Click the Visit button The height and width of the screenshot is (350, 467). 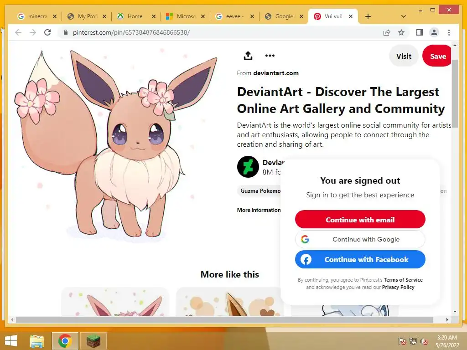coord(404,56)
